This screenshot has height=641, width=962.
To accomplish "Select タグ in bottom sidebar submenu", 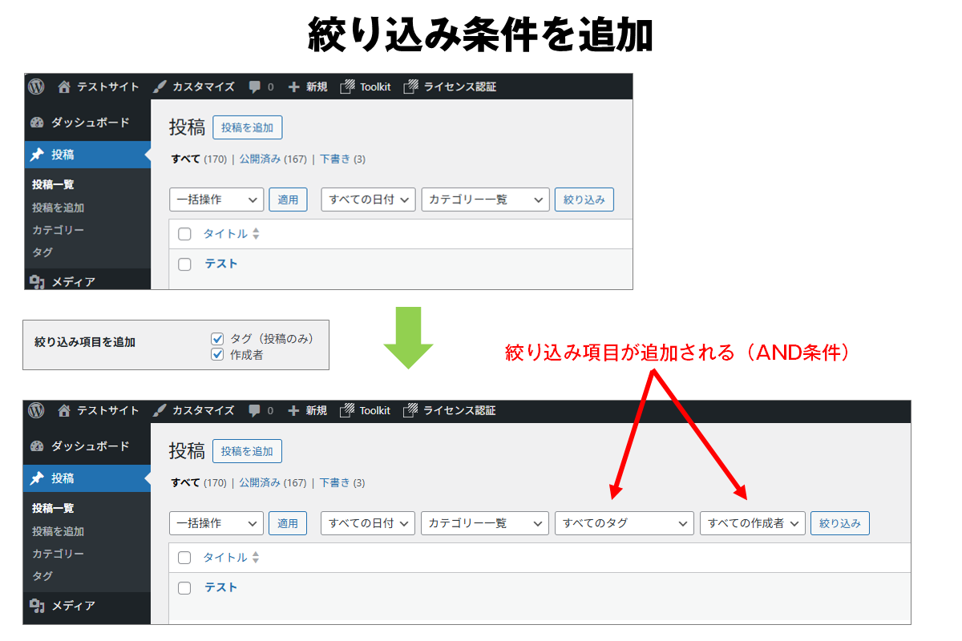I will pos(42,576).
